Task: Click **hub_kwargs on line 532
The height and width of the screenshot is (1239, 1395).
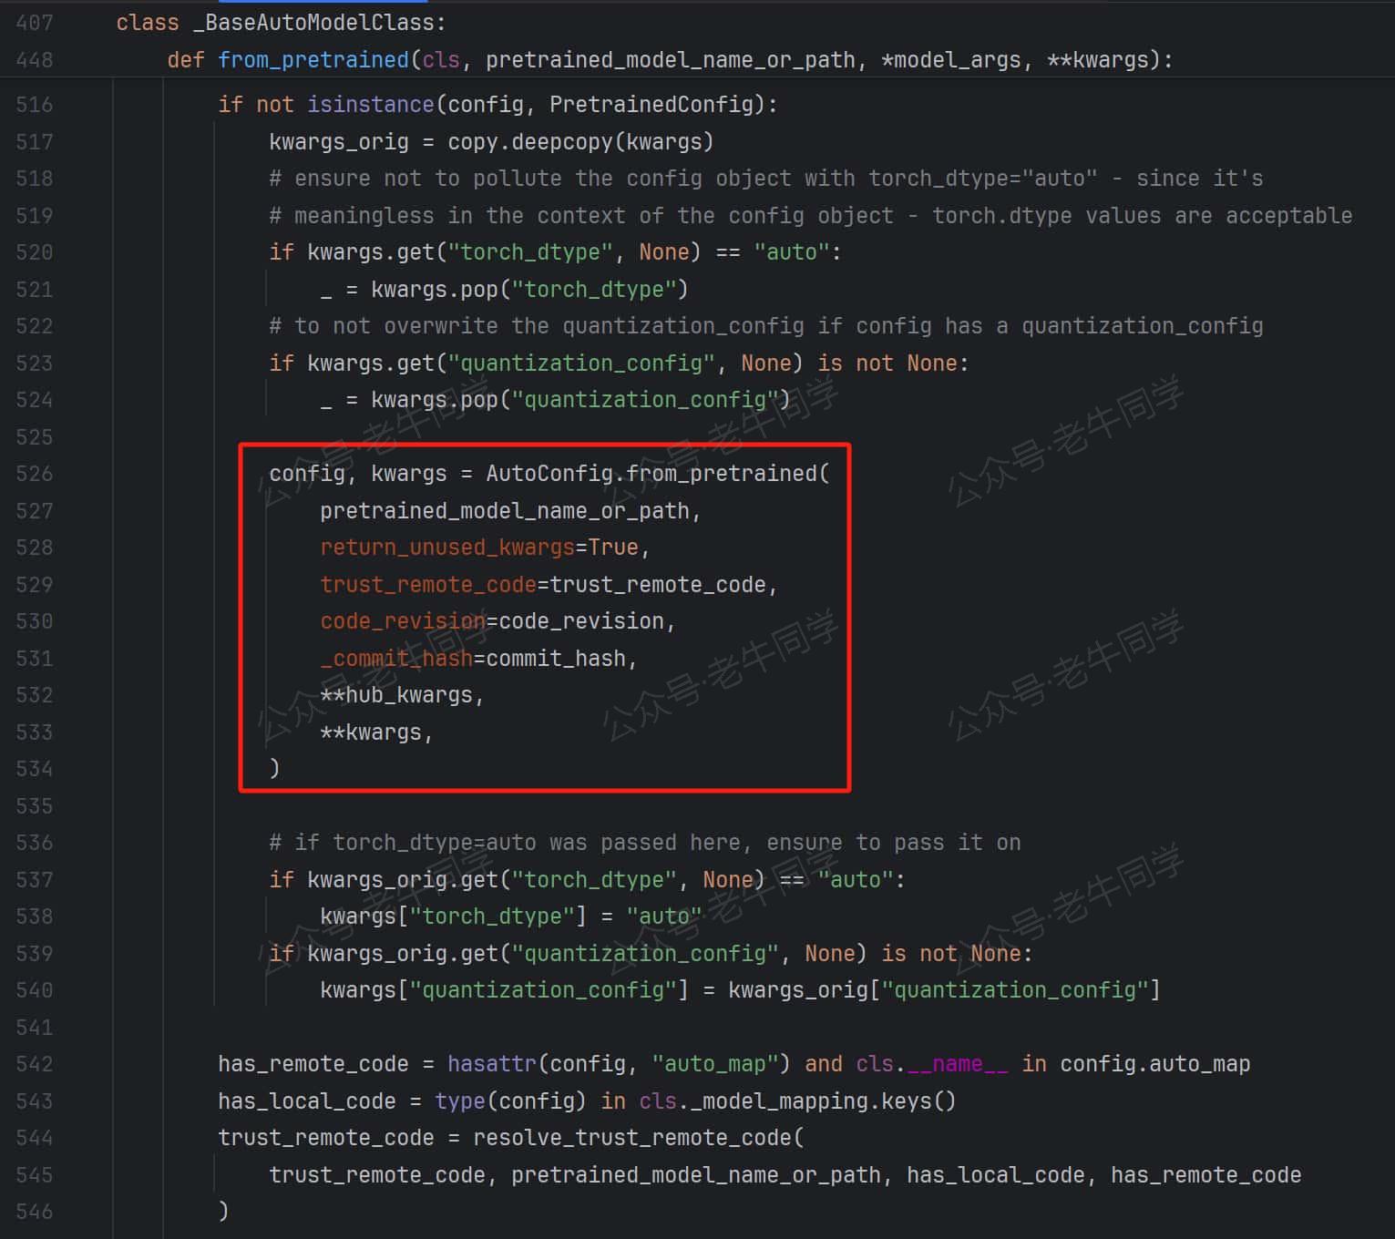Action: click(396, 695)
